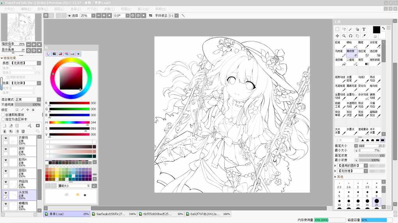This screenshot has width=398, height=223.
Task: Open the 【通用的圆形】 brush shape dropdown
Action: point(366,165)
